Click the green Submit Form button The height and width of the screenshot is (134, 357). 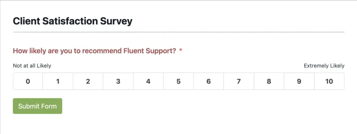coord(38,106)
